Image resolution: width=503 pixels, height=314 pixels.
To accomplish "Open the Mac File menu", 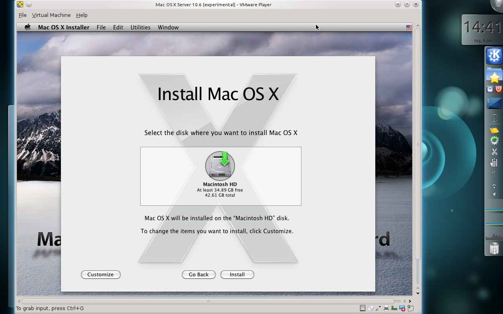I will click(101, 27).
